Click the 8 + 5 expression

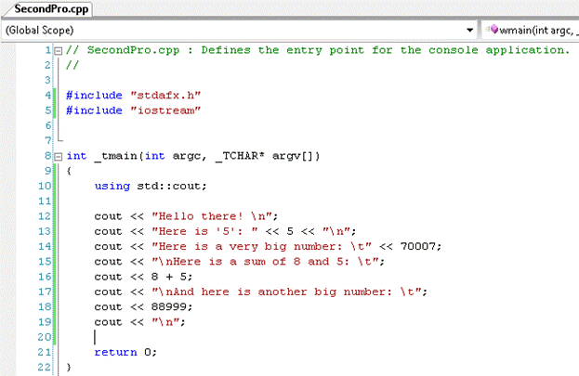[169, 277]
